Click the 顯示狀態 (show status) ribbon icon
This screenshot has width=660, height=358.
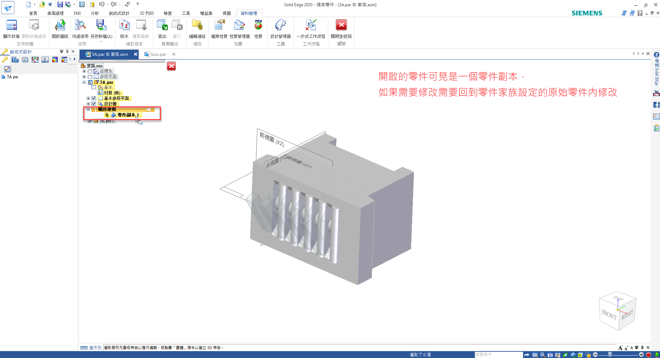[x=11, y=25]
